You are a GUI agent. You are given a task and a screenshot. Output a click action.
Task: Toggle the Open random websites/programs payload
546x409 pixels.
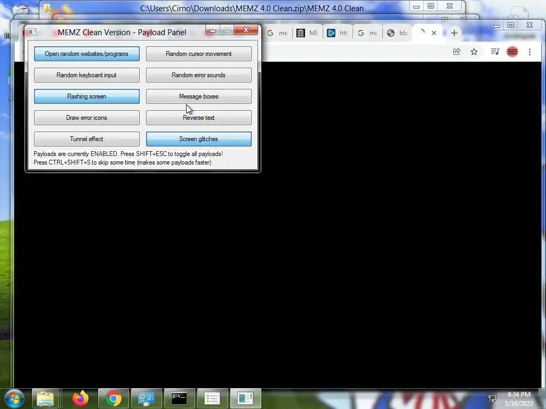click(x=87, y=54)
